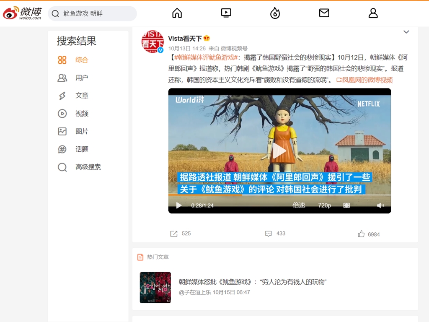Click the 热门文章 section label
Screen dimensions: 429x322
pyautogui.click(x=158, y=257)
